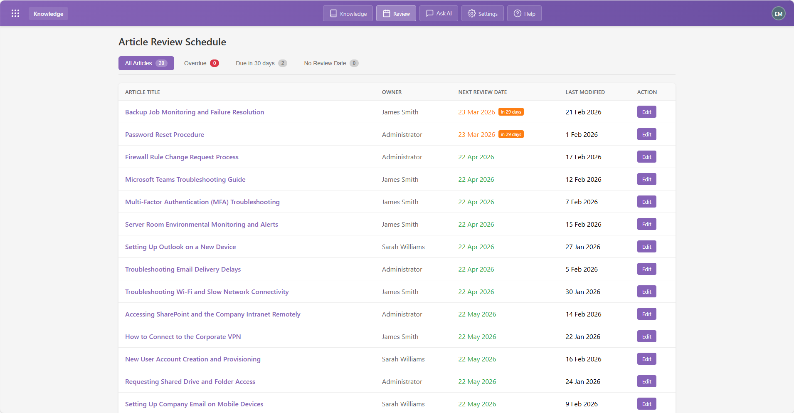Screen dimensions: 794x413
Task: Open the Settings nav tab
Action: click(x=483, y=13)
